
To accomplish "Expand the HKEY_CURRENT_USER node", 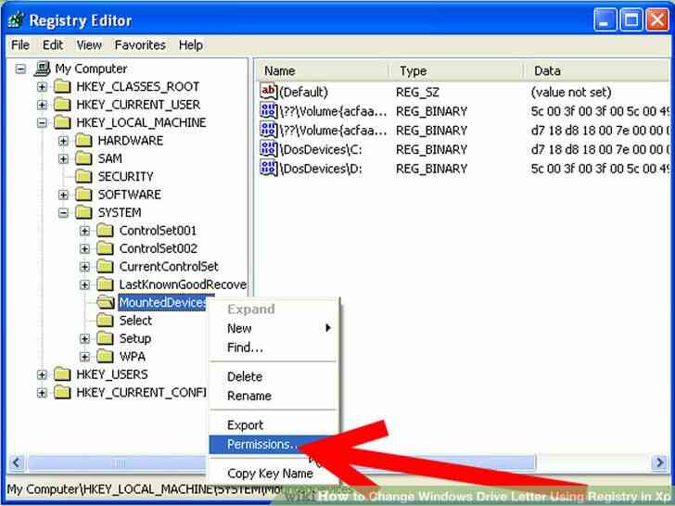I will click(42, 105).
